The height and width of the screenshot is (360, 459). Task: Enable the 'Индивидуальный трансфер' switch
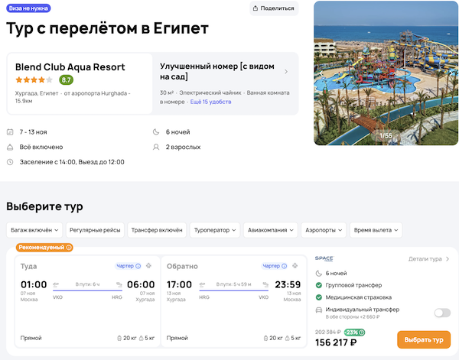coord(441,312)
